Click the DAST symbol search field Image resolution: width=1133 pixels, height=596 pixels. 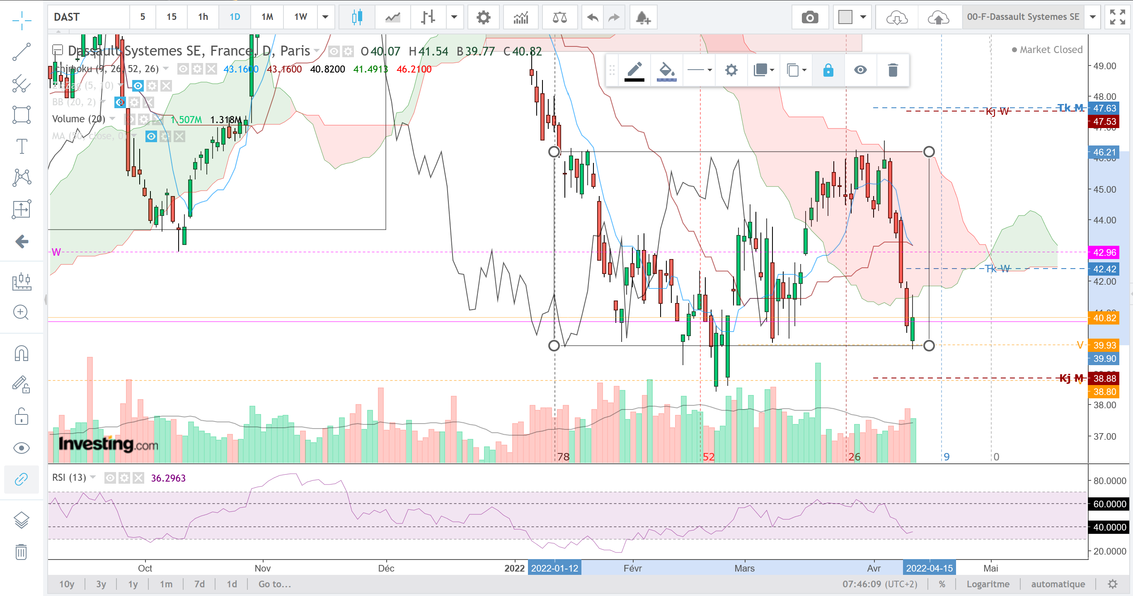[x=88, y=17]
